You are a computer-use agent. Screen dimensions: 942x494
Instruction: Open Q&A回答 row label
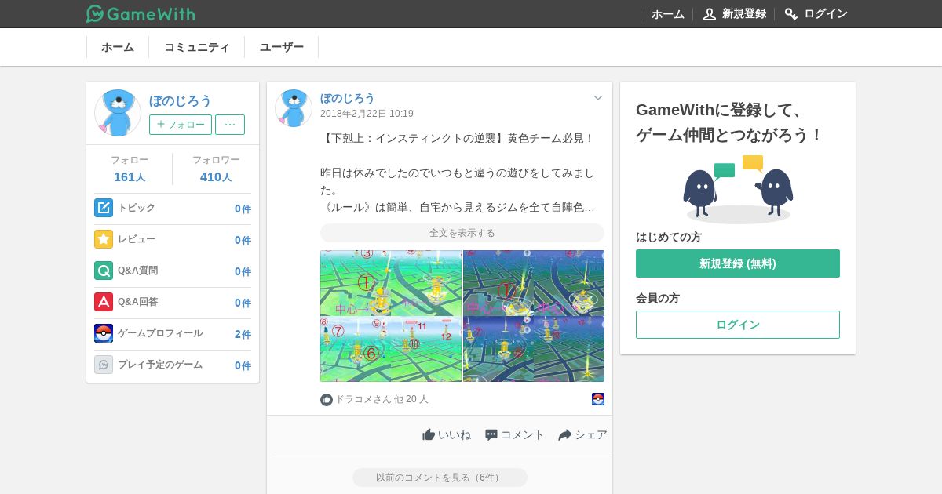[138, 302]
